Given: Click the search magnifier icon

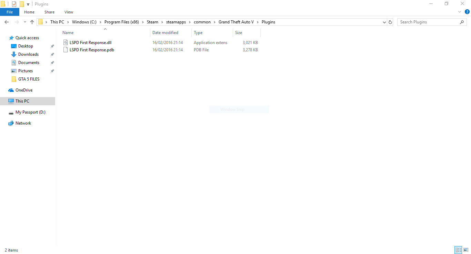Looking at the screenshot, I should 462,22.
